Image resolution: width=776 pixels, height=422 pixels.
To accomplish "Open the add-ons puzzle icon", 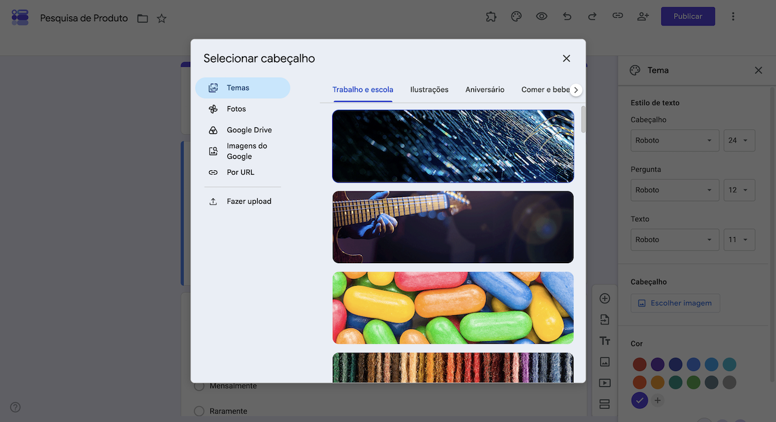I will [491, 16].
